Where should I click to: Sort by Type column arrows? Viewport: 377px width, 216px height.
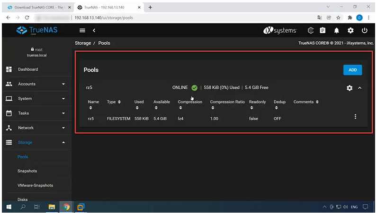119,102
